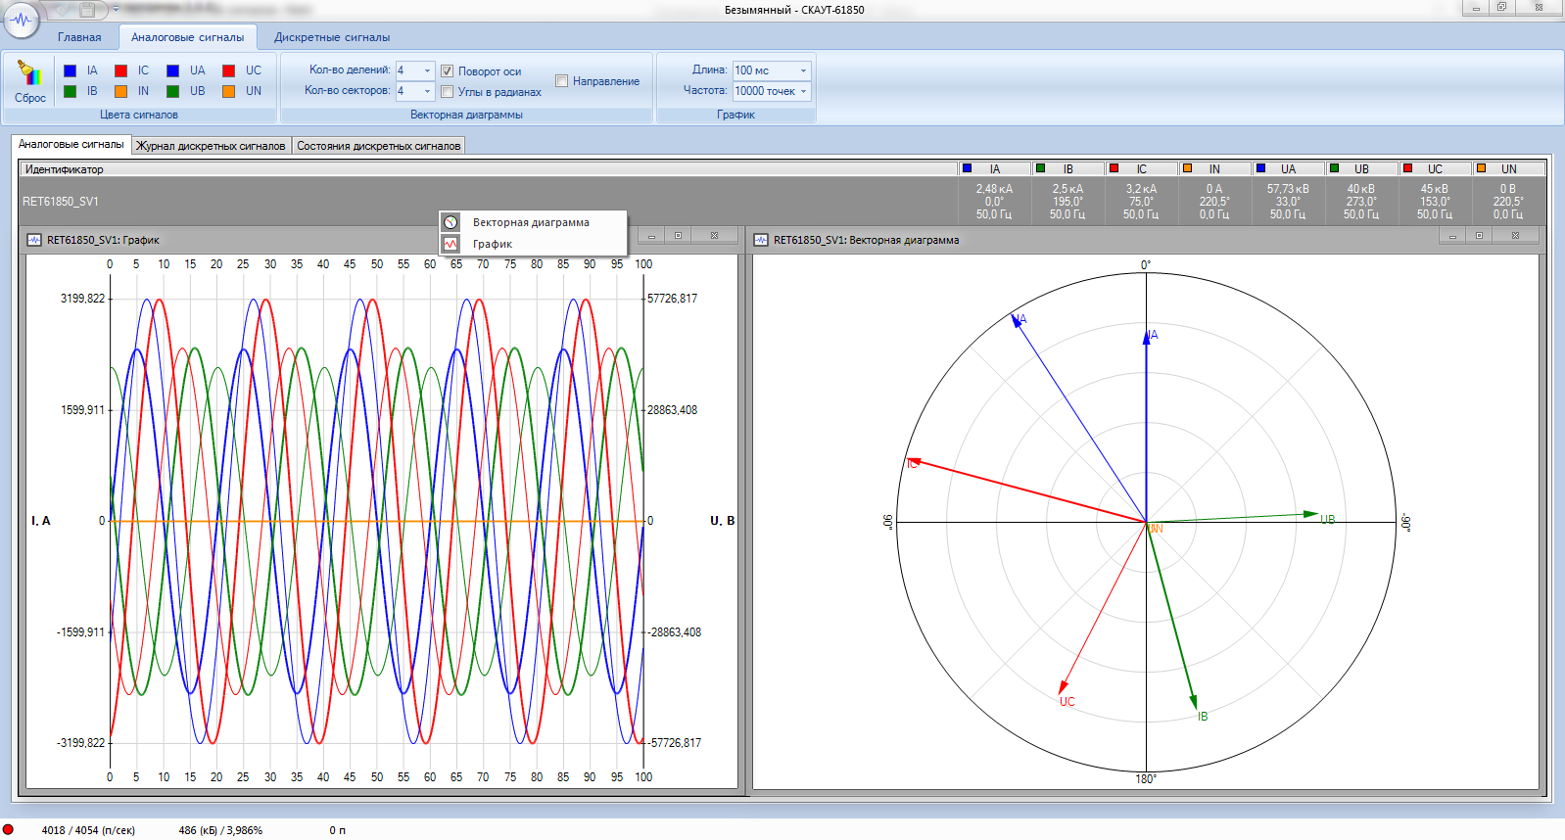The width and height of the screenshot is (1565, 840).
Task: Switch to the Дискретные сигналы ribbon tab
Action: (x=331, y=37)
